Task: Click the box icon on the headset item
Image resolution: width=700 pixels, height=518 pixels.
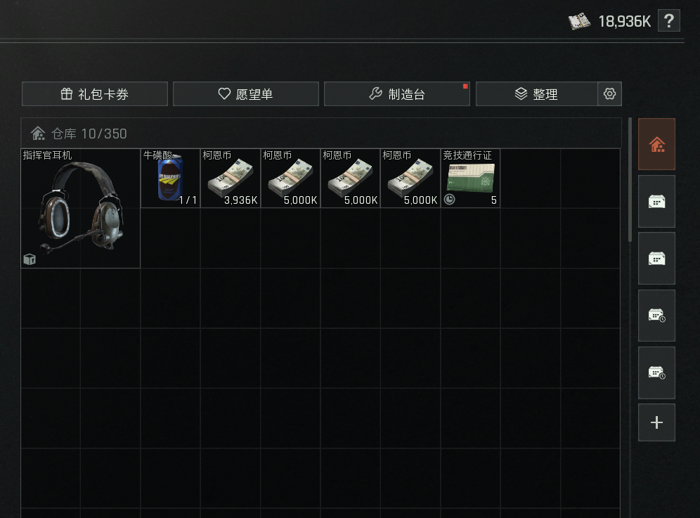Action: pyautogui.click(x=30, y=259)
